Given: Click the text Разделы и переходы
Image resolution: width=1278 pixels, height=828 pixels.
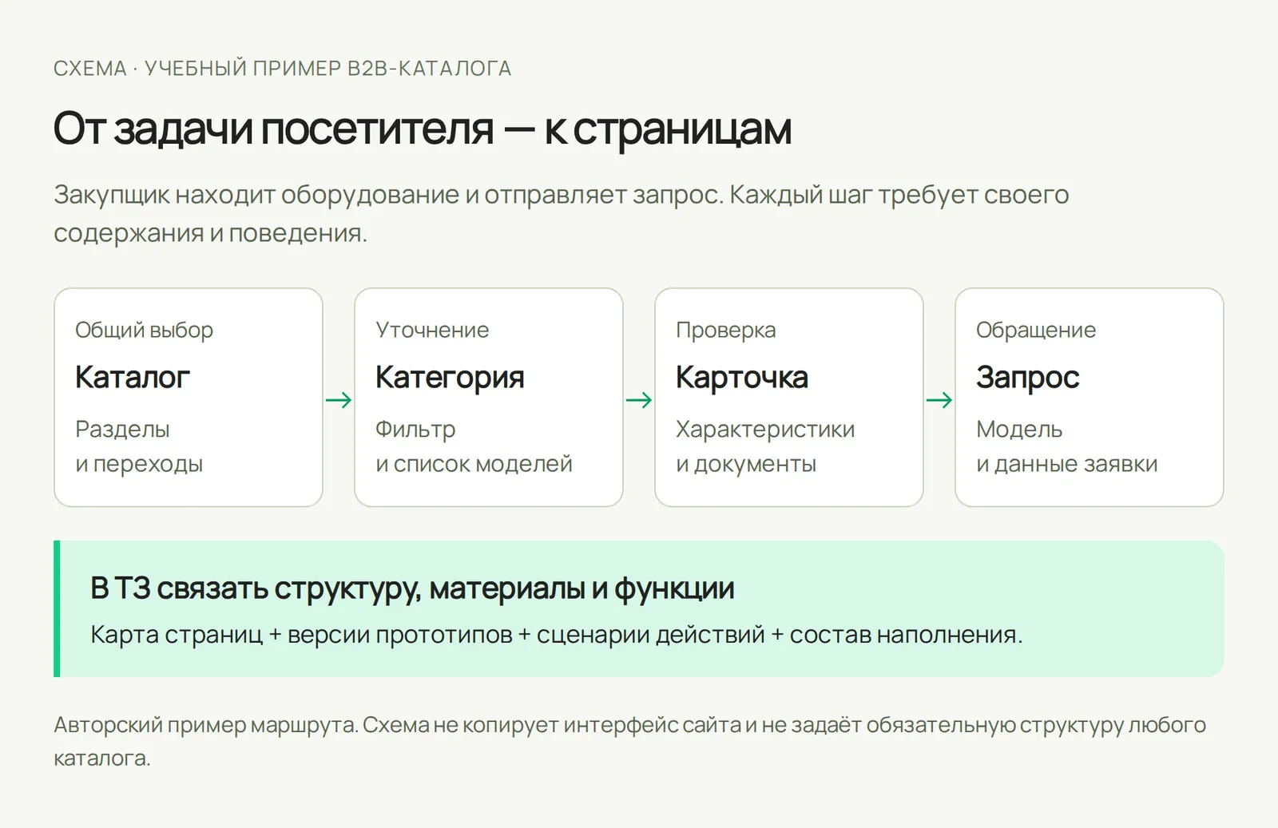Looking at the screenshot, I should [x=139, y=446].
